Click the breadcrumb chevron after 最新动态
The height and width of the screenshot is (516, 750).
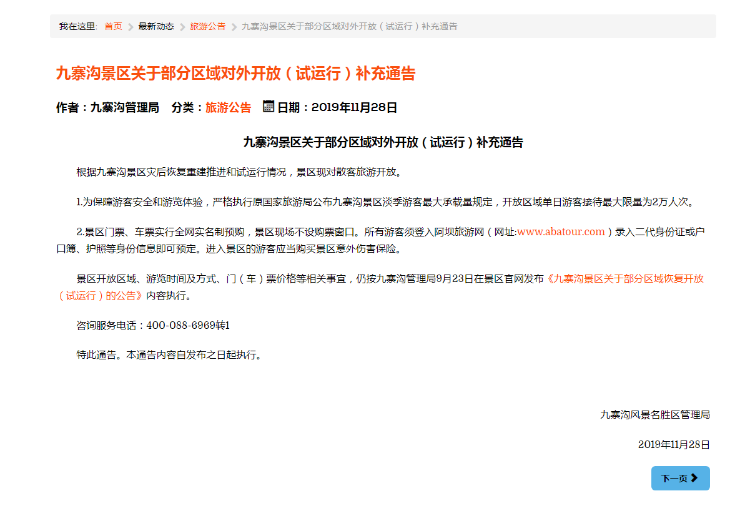click(x=182, y=27)
